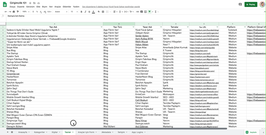Image resolution: width=266 pixels, height=135 pixels.
Task: Open the Platform column filter
Action: pos(245,27)
